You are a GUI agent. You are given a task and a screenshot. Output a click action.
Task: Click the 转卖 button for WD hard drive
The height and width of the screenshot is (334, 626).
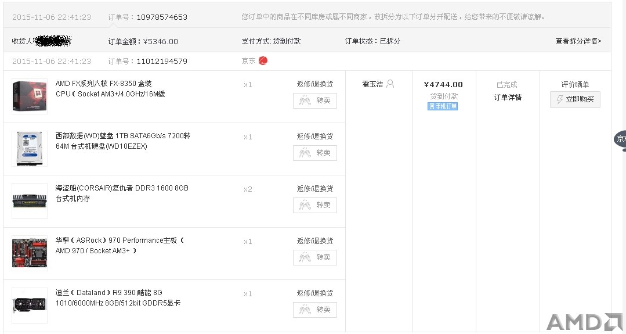click(315, 153)
